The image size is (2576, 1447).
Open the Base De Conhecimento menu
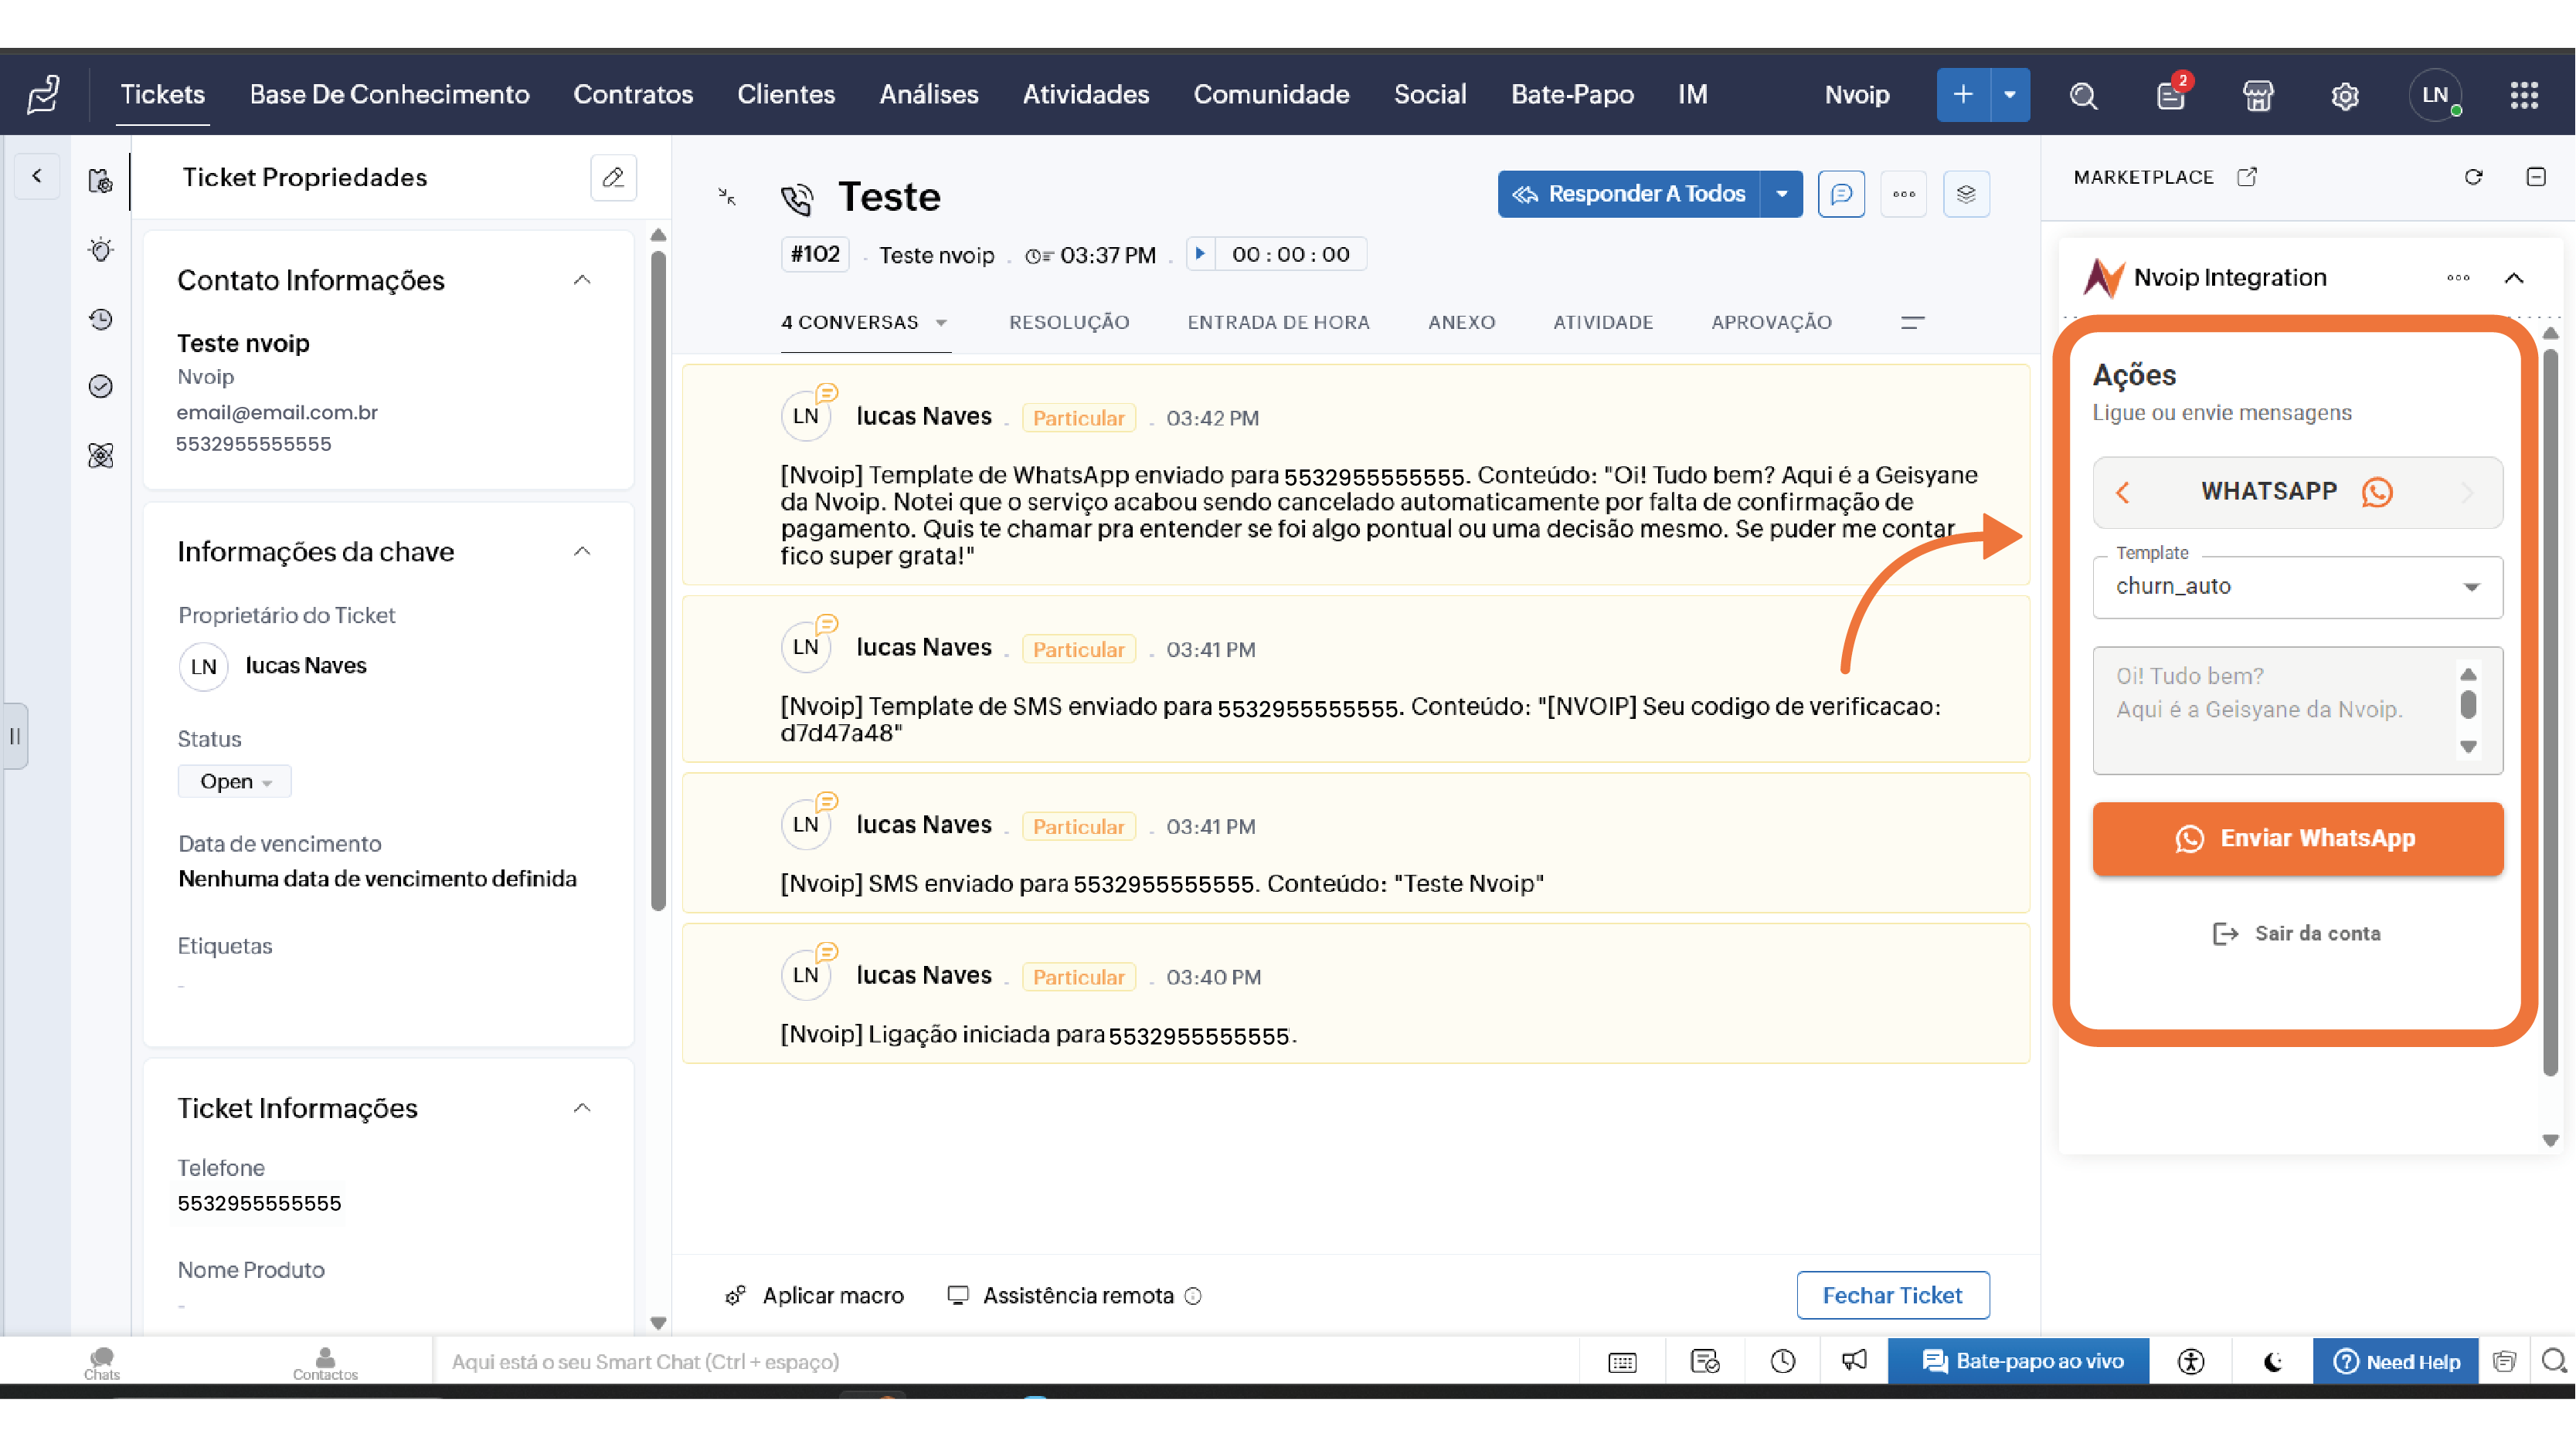(389, 94)
